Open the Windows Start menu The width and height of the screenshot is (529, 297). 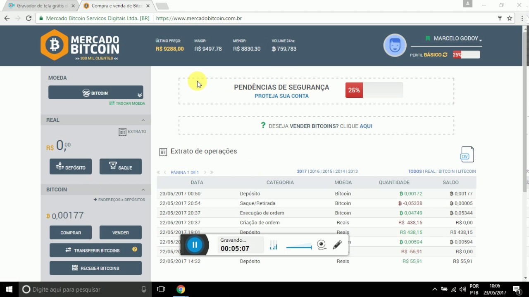click(9, 289)
